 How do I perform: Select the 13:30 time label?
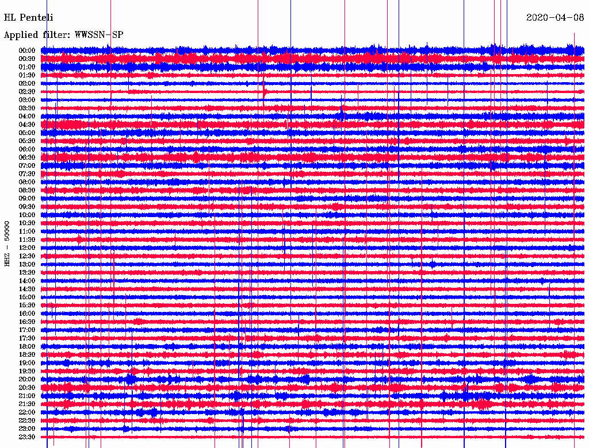27,273
